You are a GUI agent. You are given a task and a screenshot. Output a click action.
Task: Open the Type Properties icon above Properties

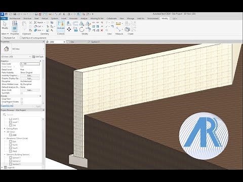pyautogui.click(x=15, y=23)
